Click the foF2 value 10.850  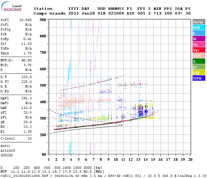[25, 20]
